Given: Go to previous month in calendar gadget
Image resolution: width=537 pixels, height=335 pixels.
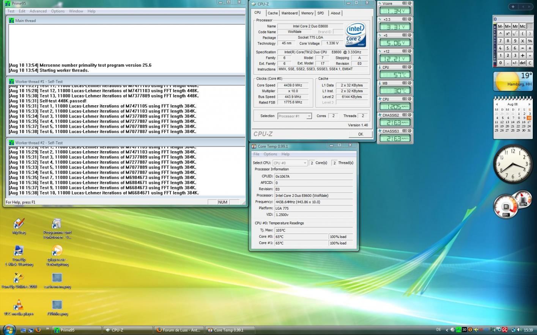Looking at the screenshot, I should tap(496, 104).
